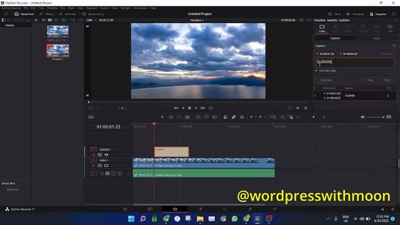Open the Metadata panel
Screen dimensions: 400x225
(355, 14)
